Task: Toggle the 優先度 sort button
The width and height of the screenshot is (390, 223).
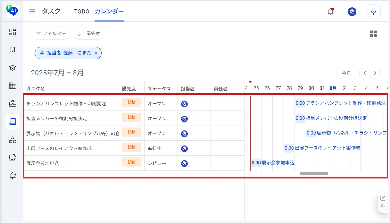Action: pyautogui.click(x=88, y=34)
